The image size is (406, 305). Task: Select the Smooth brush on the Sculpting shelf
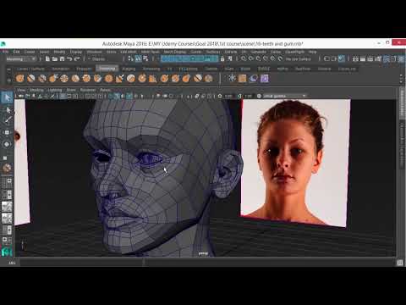(30, 78)
